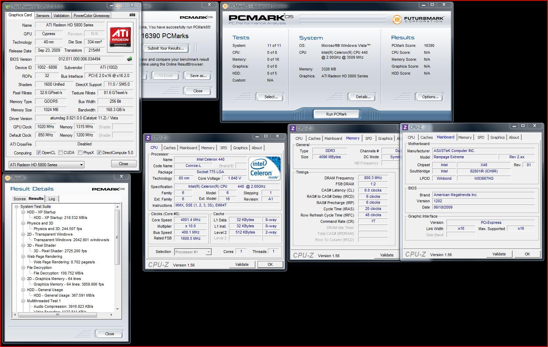548x347 pixels.
Task: Collapse the System Test Suite tree node
Action: pos(16,206)
